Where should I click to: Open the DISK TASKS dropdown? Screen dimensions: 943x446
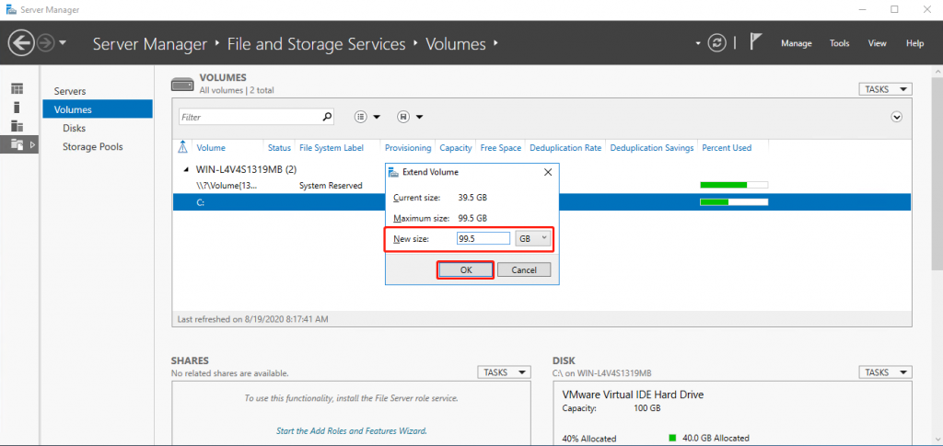885,372
